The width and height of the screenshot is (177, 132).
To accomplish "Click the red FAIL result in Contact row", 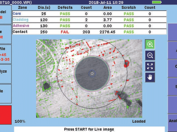I will pos(65,32).
